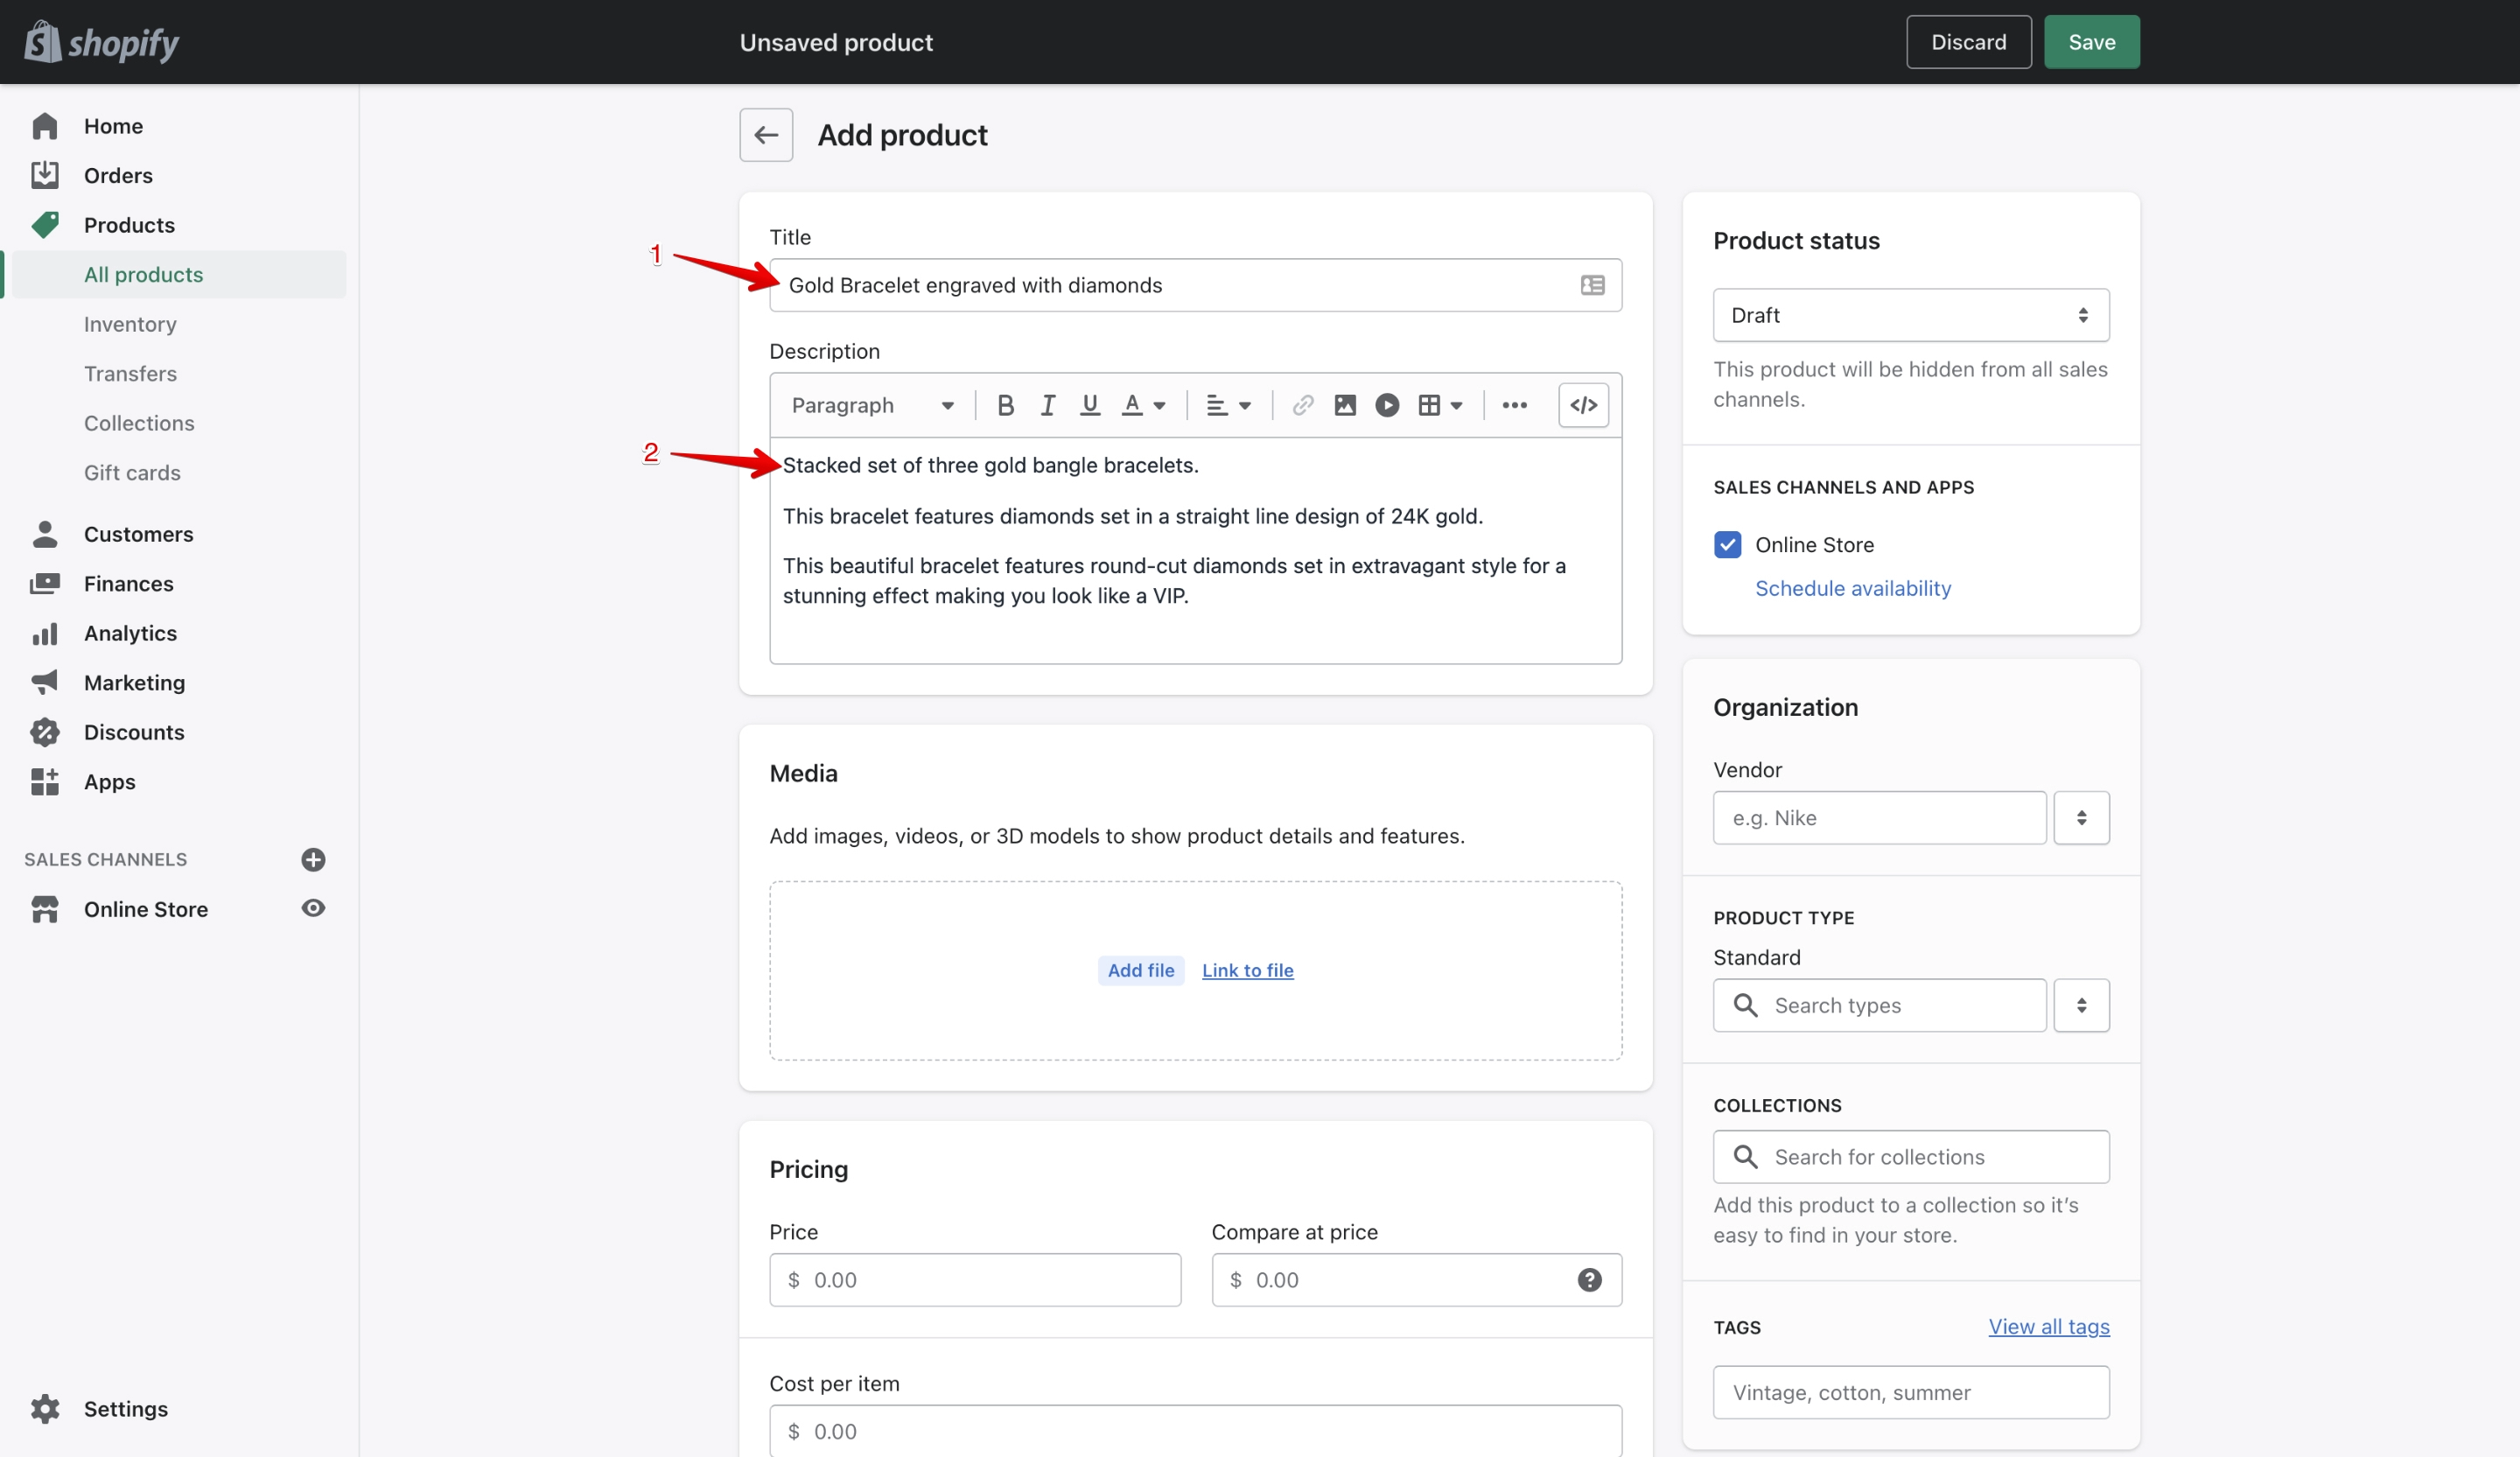The height and width of the screenshot is (1457, 2520).
Task: Click the icon inside the Title field
Action: [1592, 285]
